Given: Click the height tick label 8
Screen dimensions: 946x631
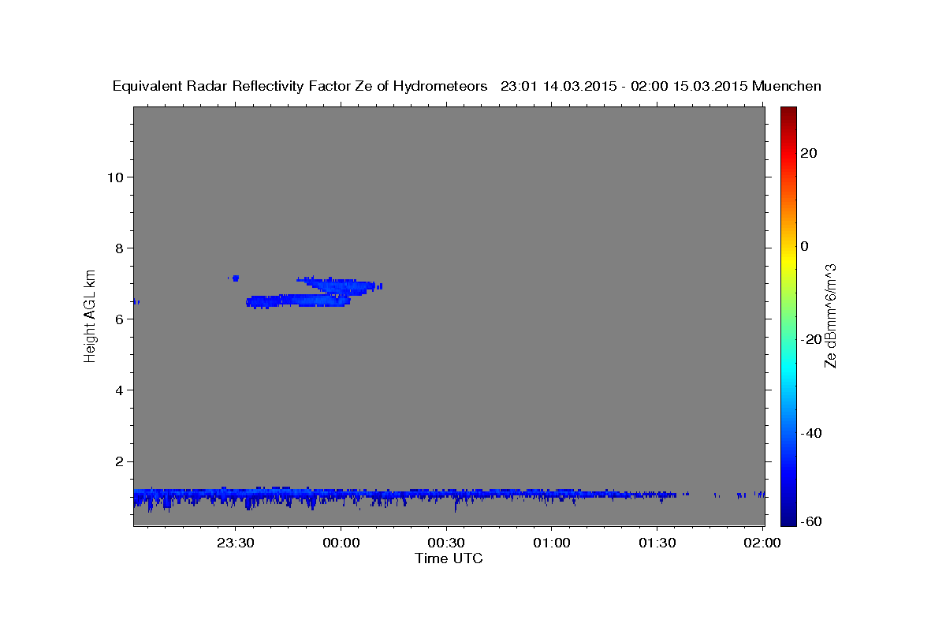Looking at the screenshot, I should point(117,248).
